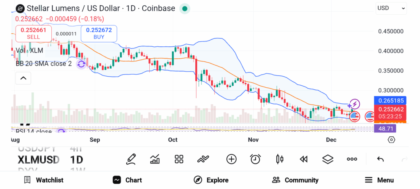Screen dimensions: 420x189
Task: Select the pen drawing tool
Action: [131, 159]
